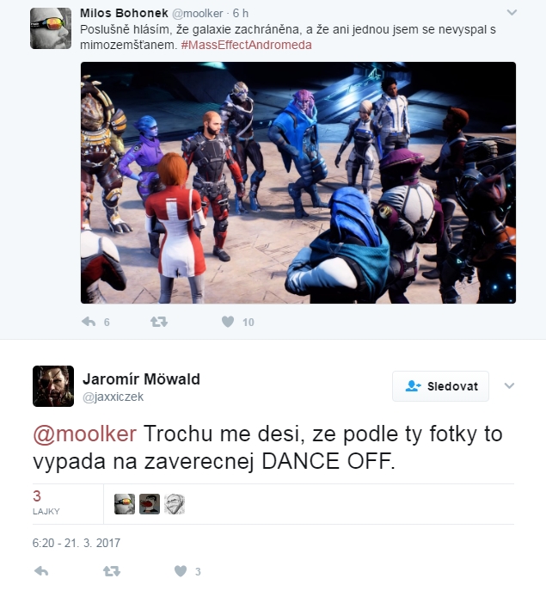Reply to Milos Bohonek's tweet
Image resolution: width=546 pixels, height=603 pixels.
click(x=89, y=322)
